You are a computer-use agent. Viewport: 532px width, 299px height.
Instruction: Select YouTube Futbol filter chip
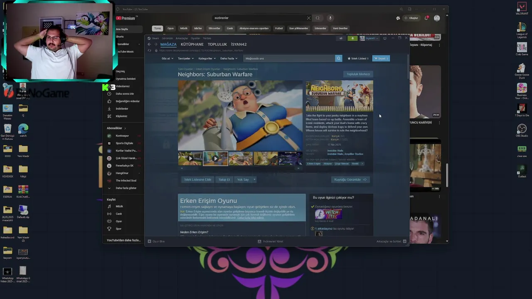coord(279,28)
